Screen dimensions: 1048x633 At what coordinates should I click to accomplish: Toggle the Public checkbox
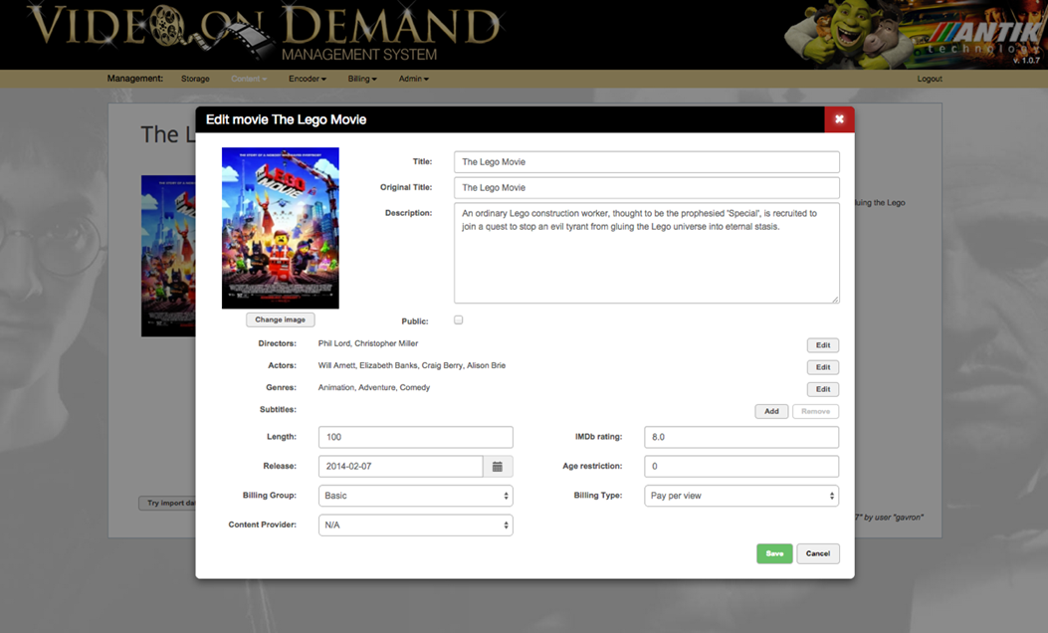tap(459, 320)
